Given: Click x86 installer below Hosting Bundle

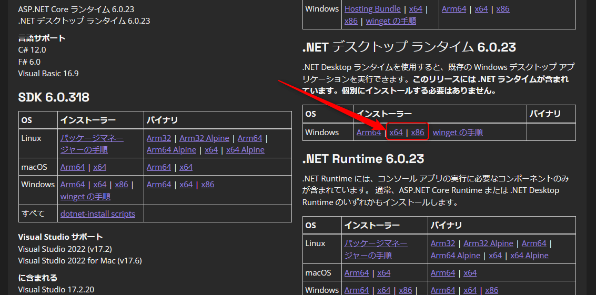Looking at the screenshot, I should click(351, 21).
